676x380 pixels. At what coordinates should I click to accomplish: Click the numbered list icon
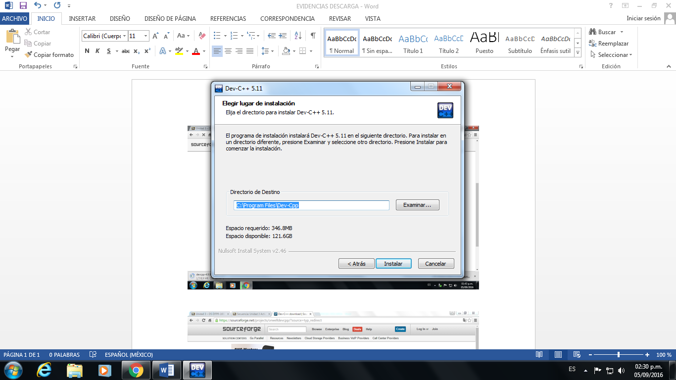point(234,36)
